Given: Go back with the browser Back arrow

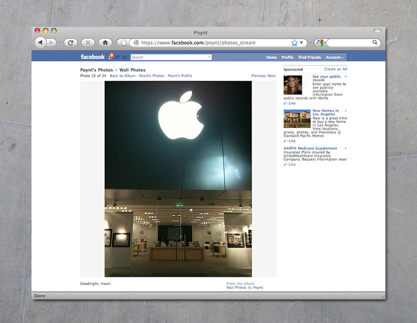Looking at the screenshot, I should point(40,43).
